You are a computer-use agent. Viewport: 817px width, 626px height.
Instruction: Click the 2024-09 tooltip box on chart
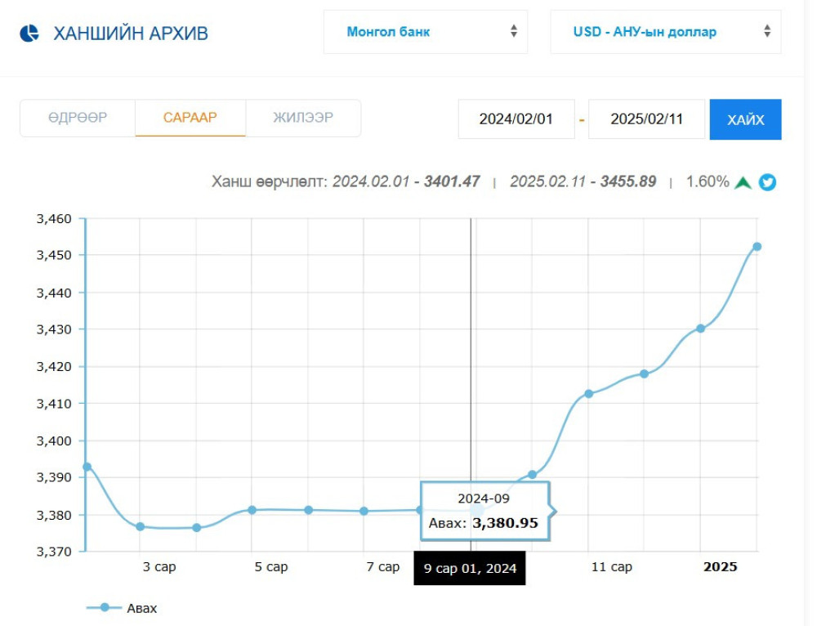[x=485, y=511]
